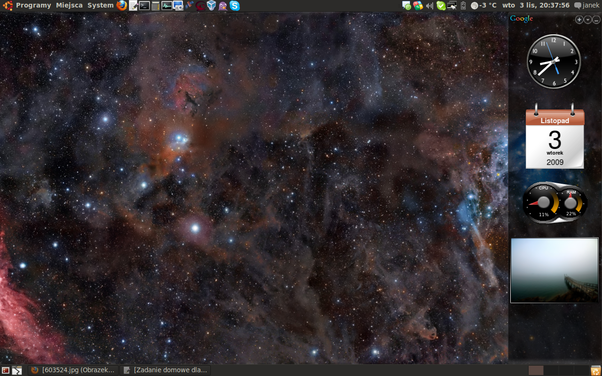Viewport: 602px width, 376px height.
Task: Minimize the Google gadgets sidebar
Action: (596, 20)
